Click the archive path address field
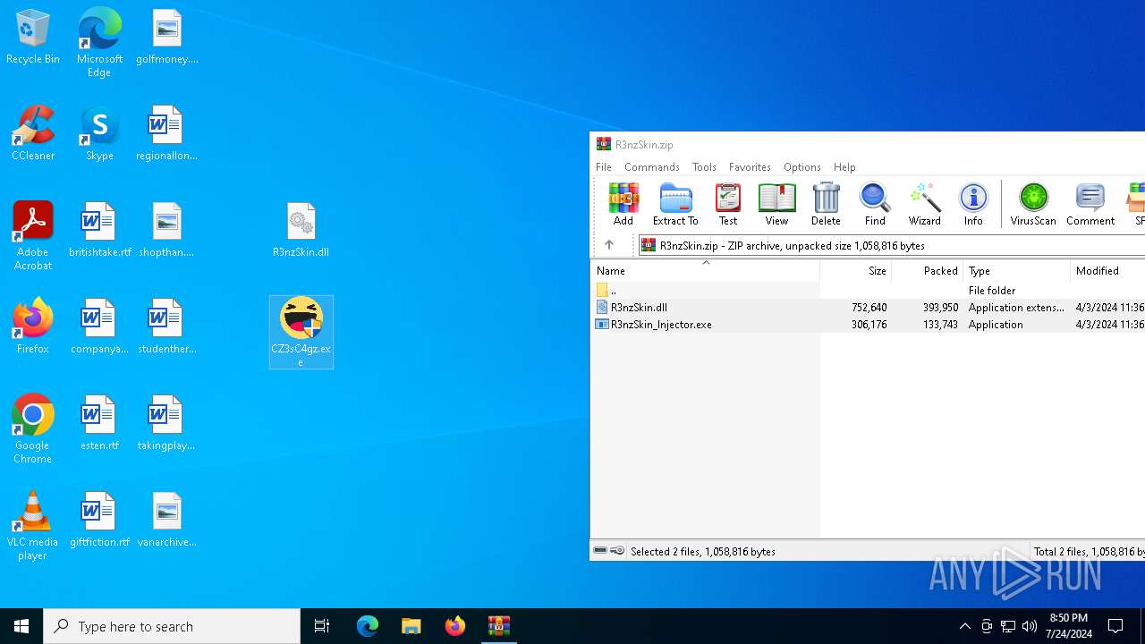The height and width of the screenshot is (644, 1145). point(892,245)
